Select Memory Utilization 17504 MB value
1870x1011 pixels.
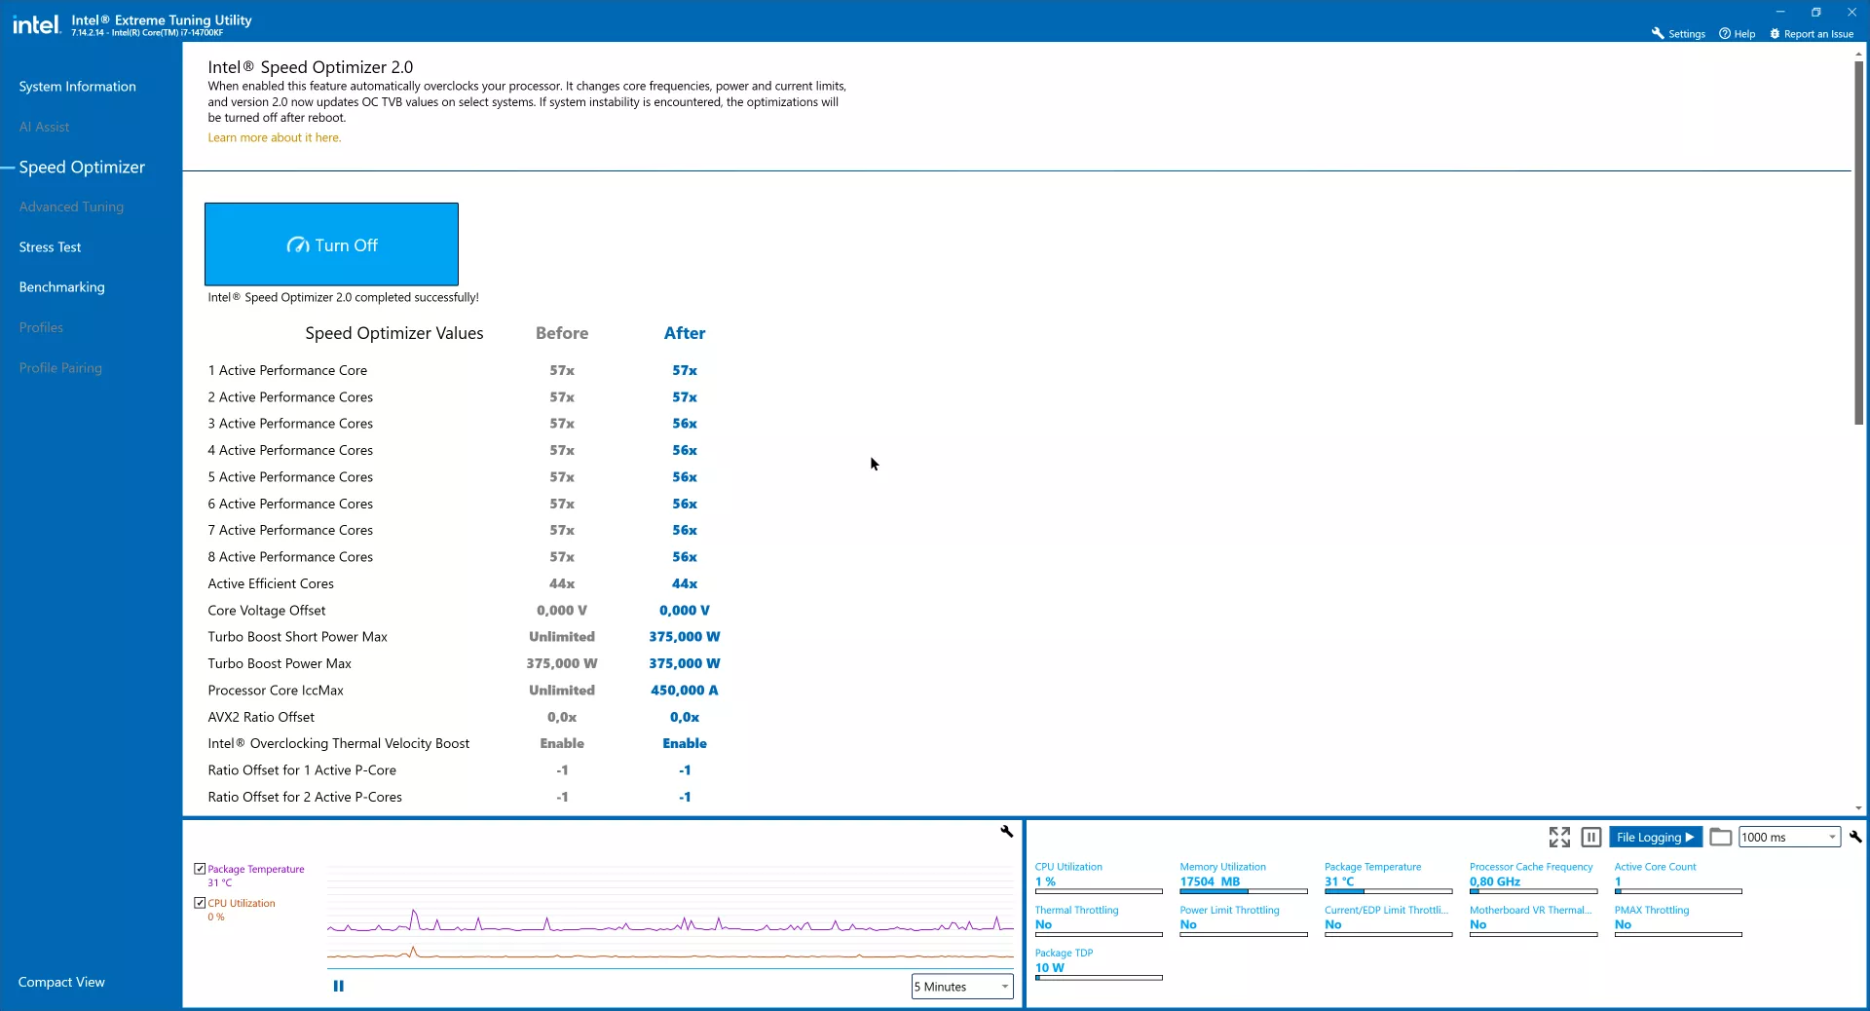(x=1210, y=881)
